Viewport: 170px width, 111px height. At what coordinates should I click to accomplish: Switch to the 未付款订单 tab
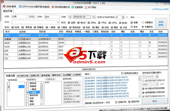[x=23, y=76]
